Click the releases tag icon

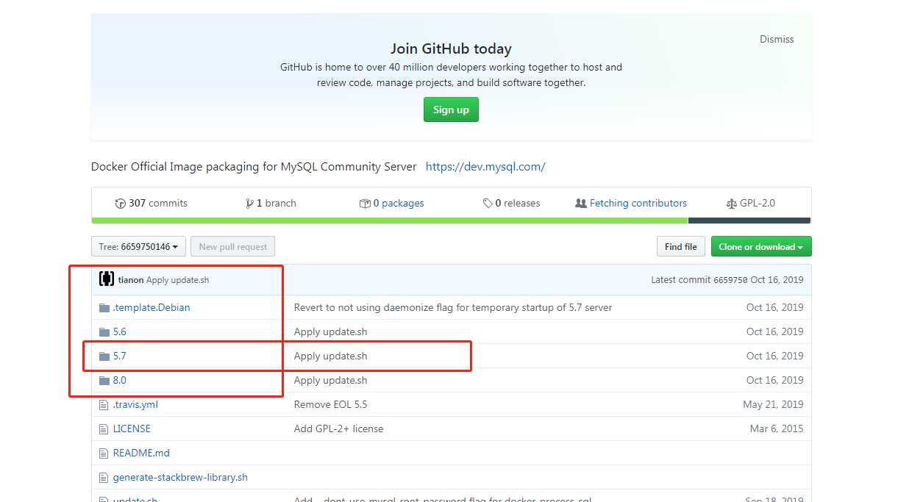(488, 204)
